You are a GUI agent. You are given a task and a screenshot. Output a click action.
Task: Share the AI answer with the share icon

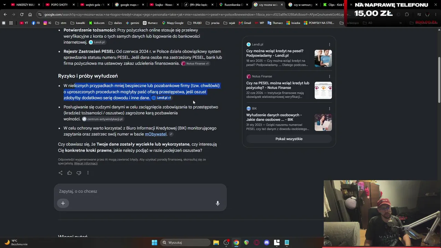61,173
